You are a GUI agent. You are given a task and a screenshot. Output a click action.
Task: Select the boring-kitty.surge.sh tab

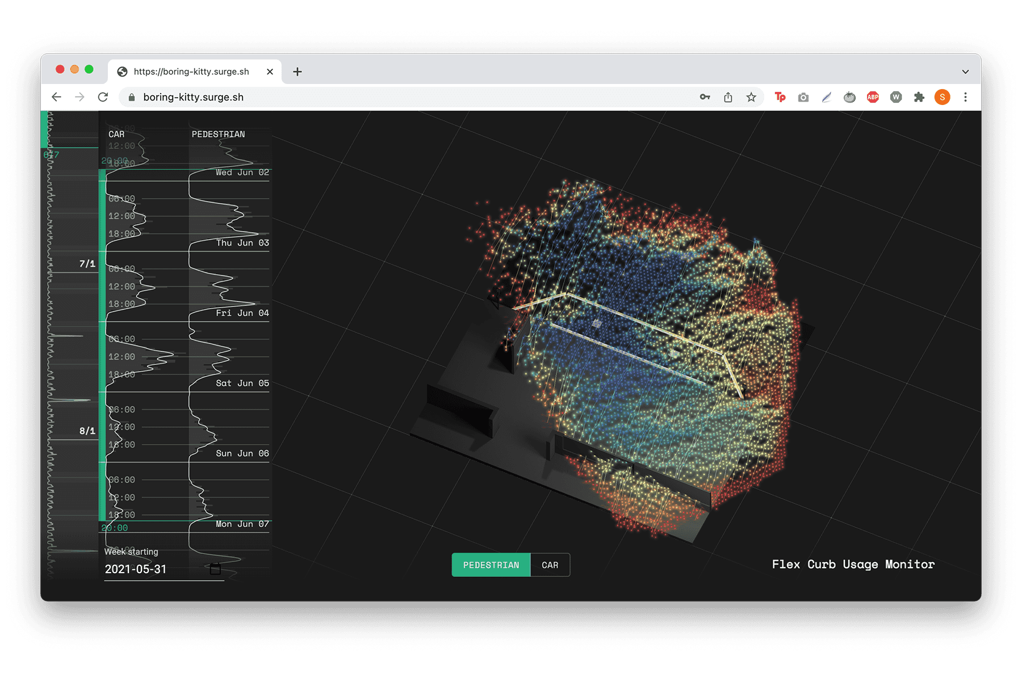tap(191, 72)
